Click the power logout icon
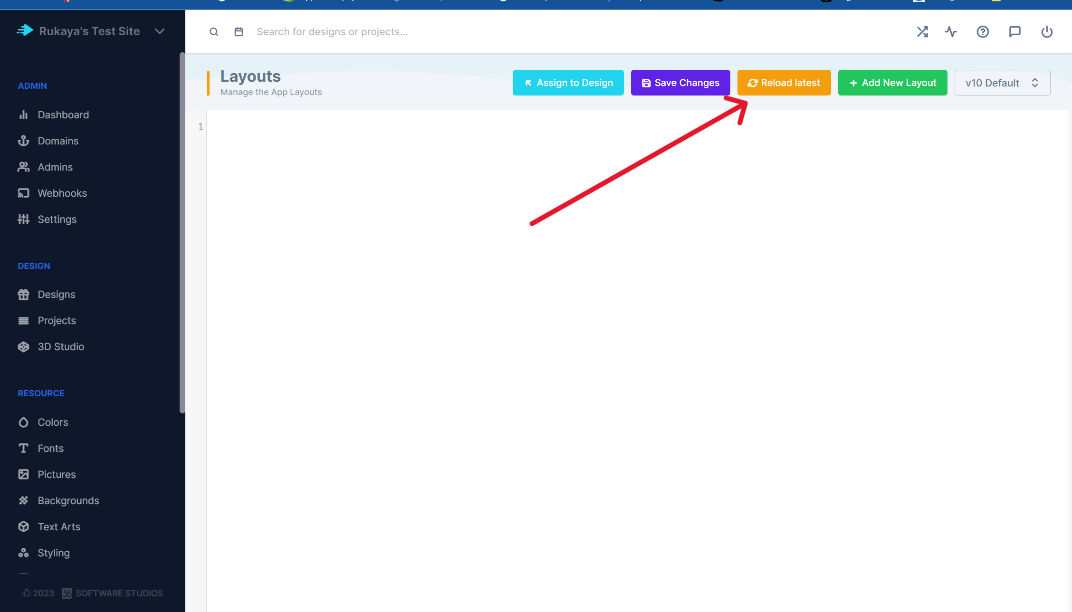Screen dimensions: 1072x612 1047,32
